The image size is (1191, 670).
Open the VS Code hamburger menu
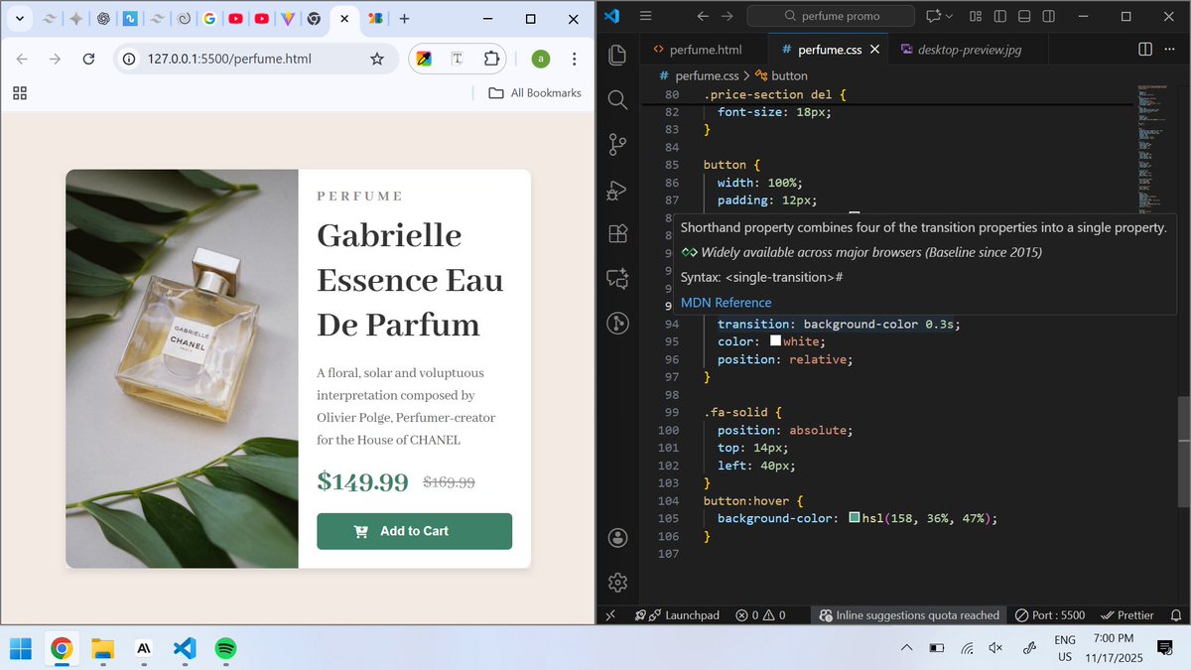(645, 16)
